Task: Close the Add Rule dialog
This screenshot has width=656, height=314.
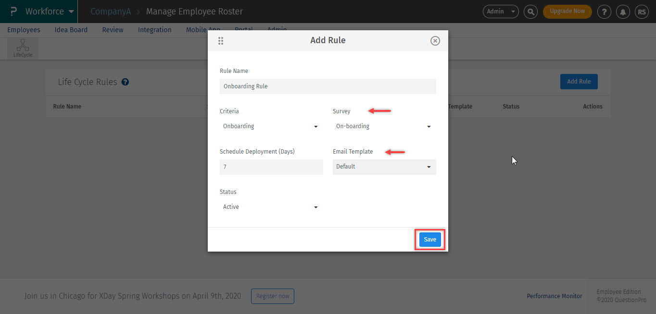Action: click(435, 41)
